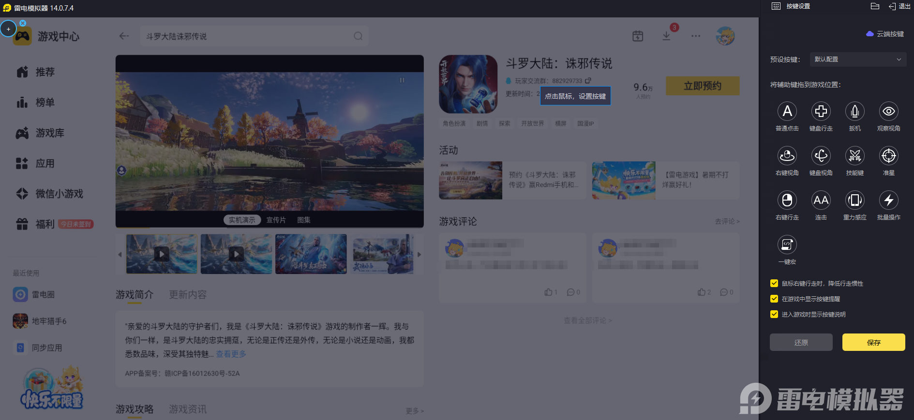
Task: Select the 观察视角 view angle icon
Action: 889,111
